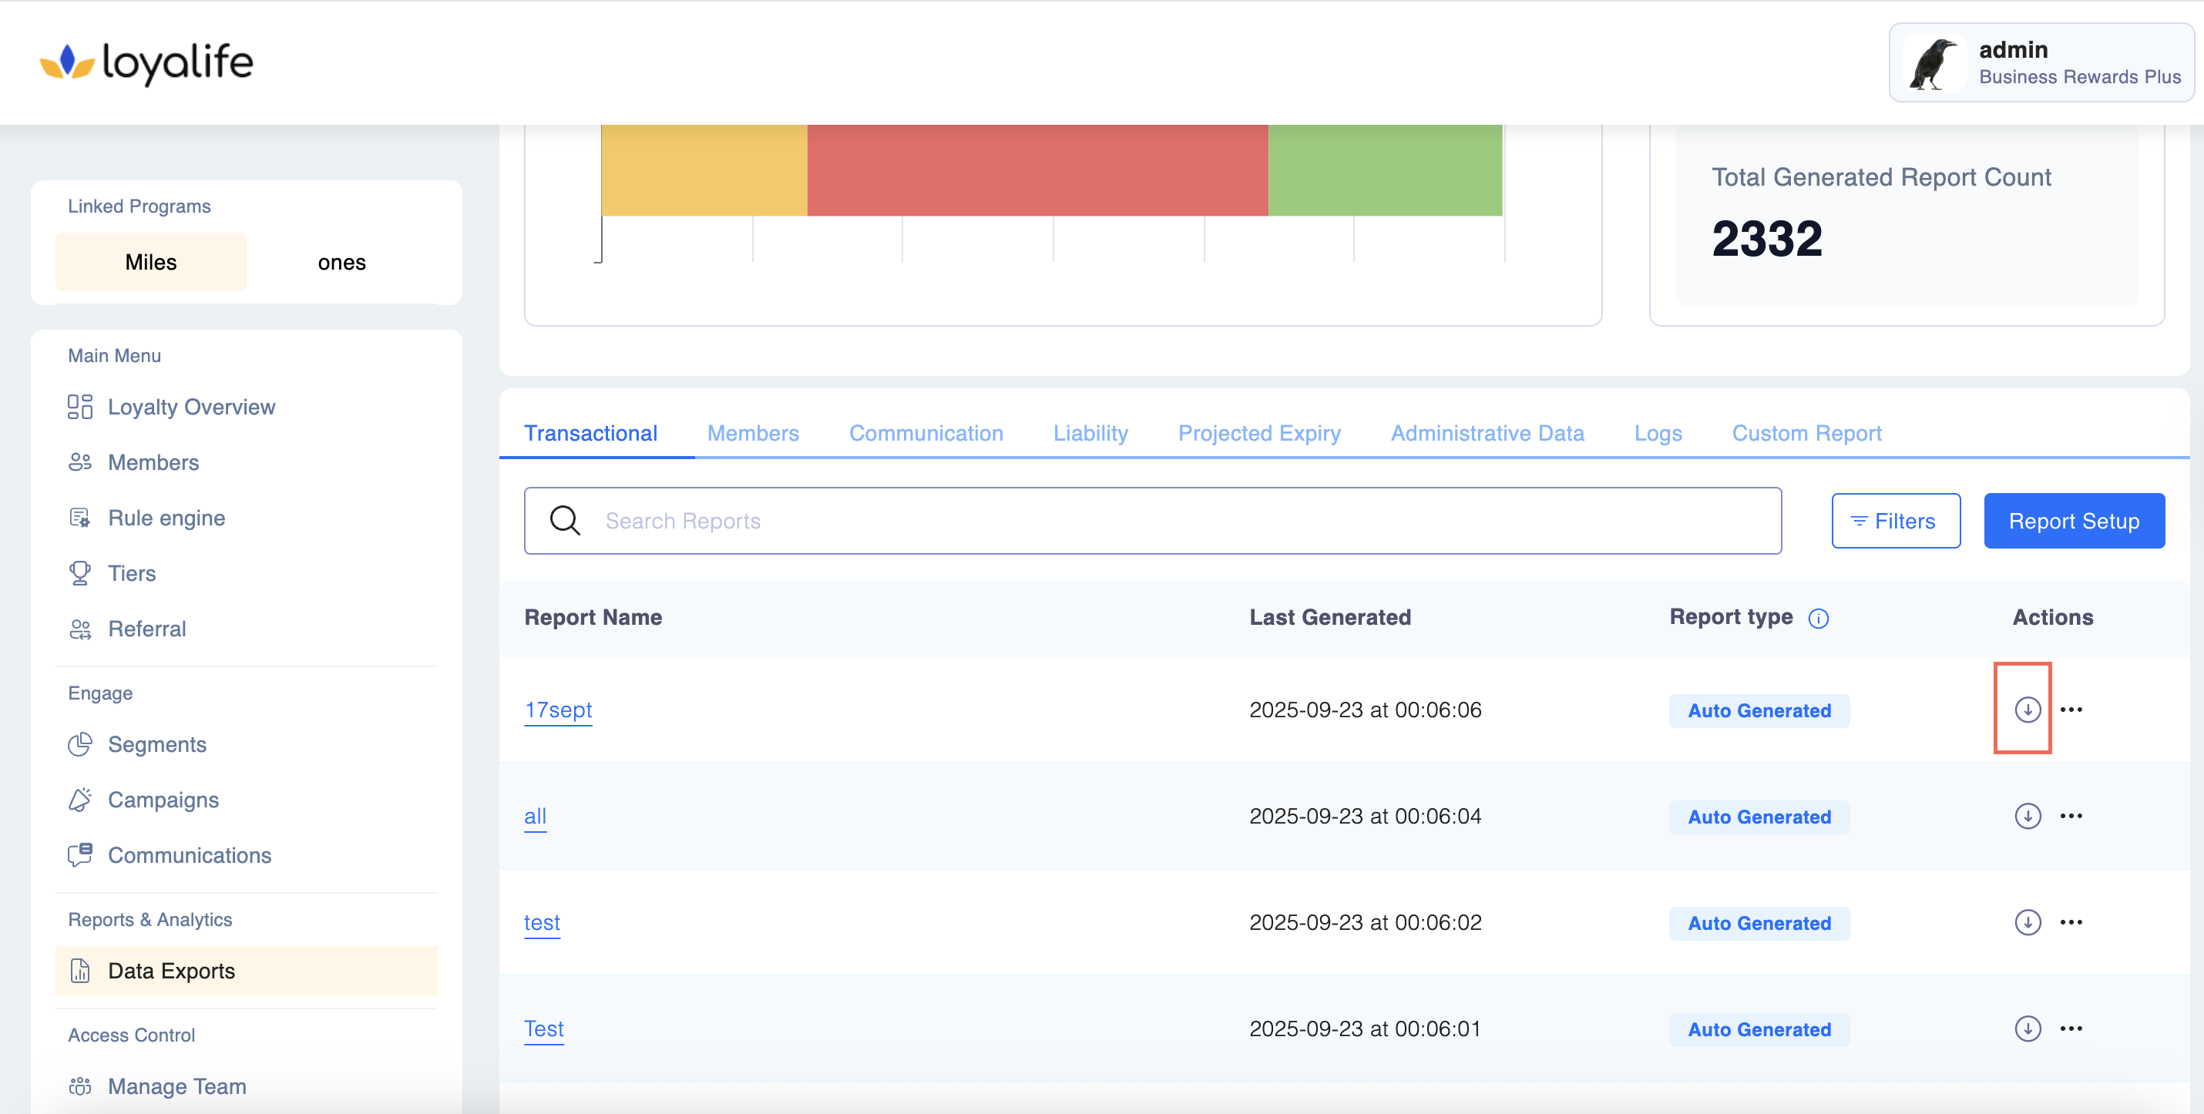Click the Report Setup button

(x=2073, y=520)
